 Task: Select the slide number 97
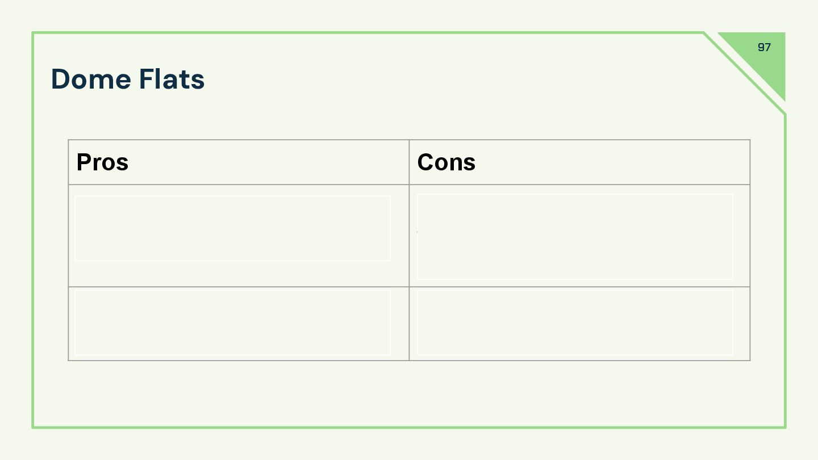[x=764, y=47]
